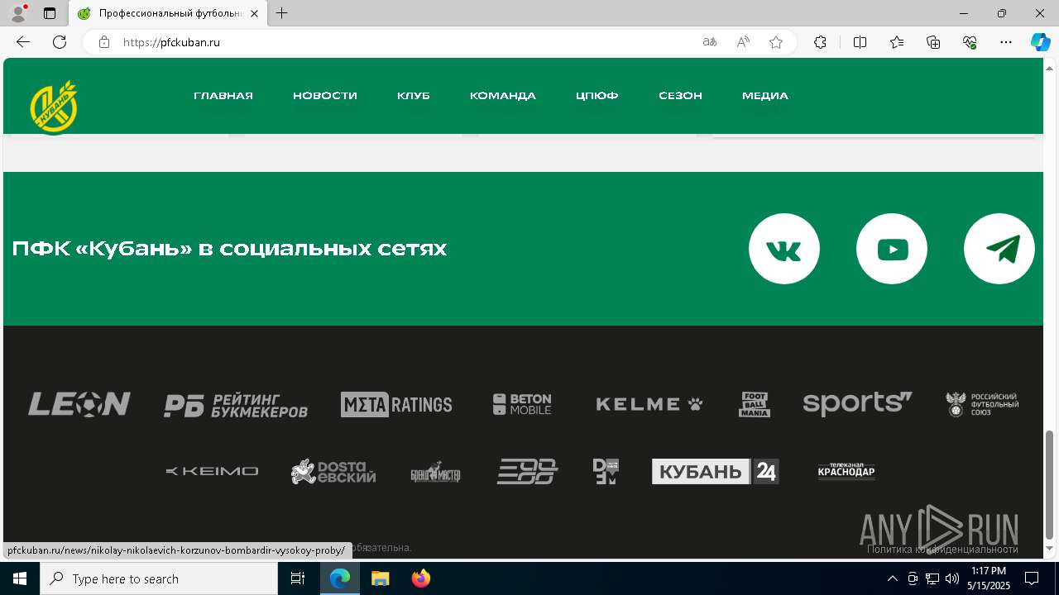
Task: Open the Sports sponsor logo
Action: point(857,403)
